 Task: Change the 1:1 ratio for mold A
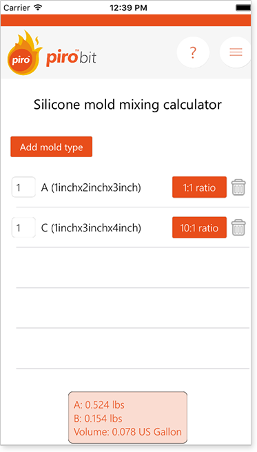tap(199, 187)
